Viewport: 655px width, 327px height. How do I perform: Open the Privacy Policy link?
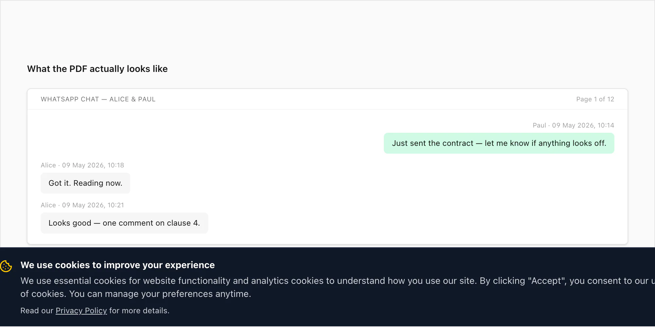point(81,311)
